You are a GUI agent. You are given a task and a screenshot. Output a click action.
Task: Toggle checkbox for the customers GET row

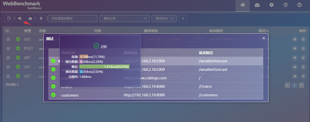8,76
